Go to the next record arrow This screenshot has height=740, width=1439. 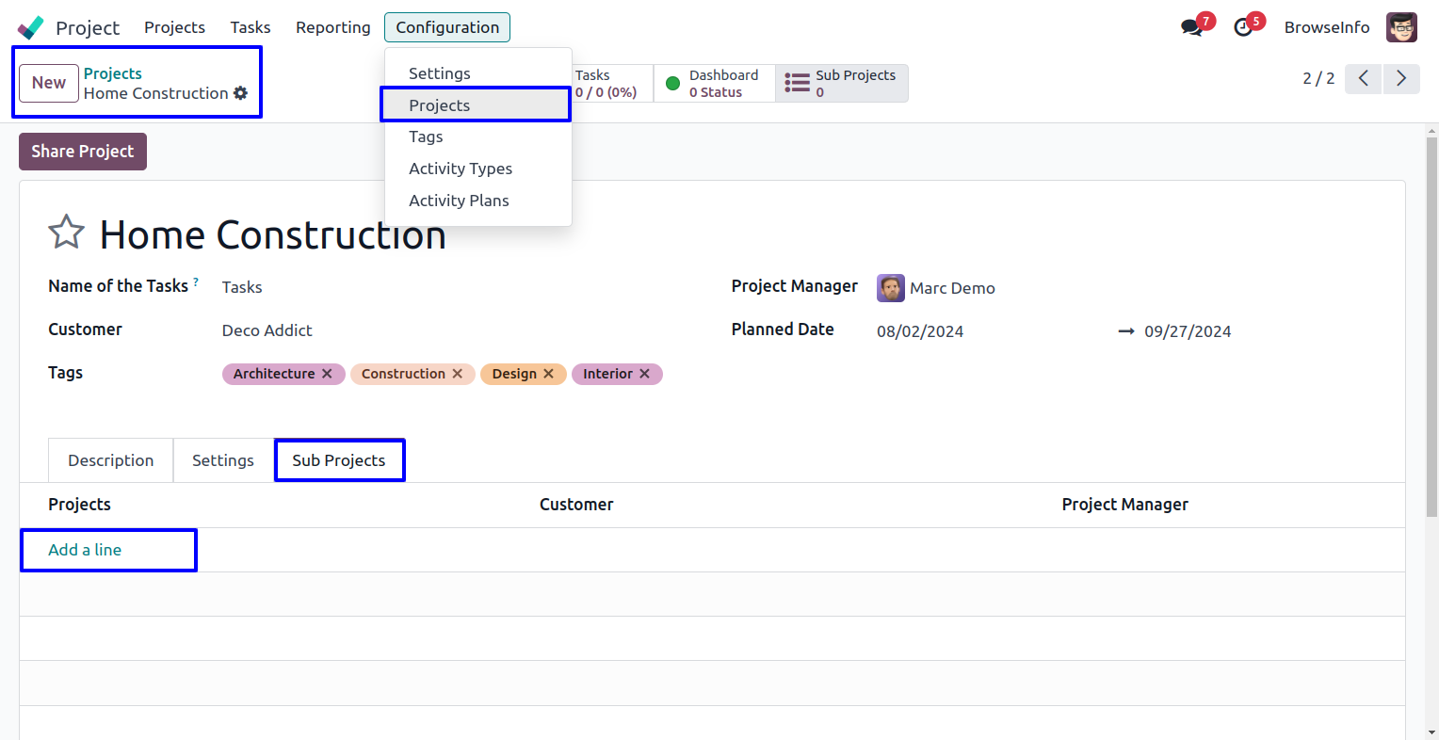point(1401,78)
